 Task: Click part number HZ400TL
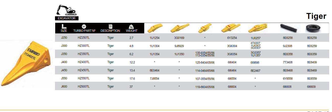pos(84,62)
